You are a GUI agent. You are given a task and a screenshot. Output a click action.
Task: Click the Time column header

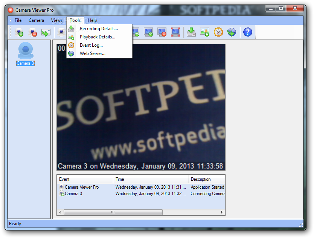[x=151, y=179]
